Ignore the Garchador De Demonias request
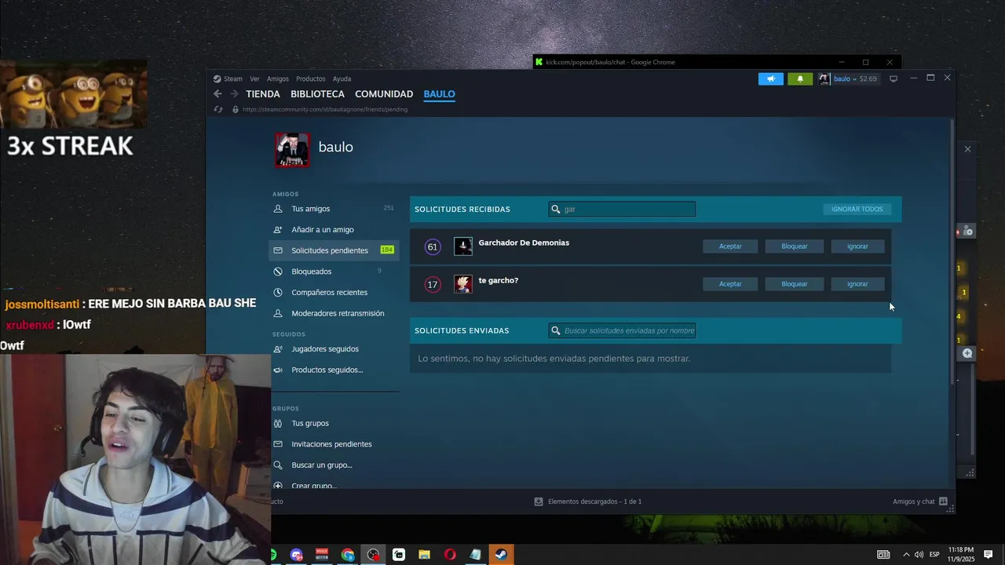 (857, 246)
